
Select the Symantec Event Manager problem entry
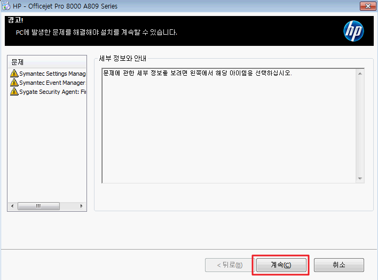(x=48, y=83)
